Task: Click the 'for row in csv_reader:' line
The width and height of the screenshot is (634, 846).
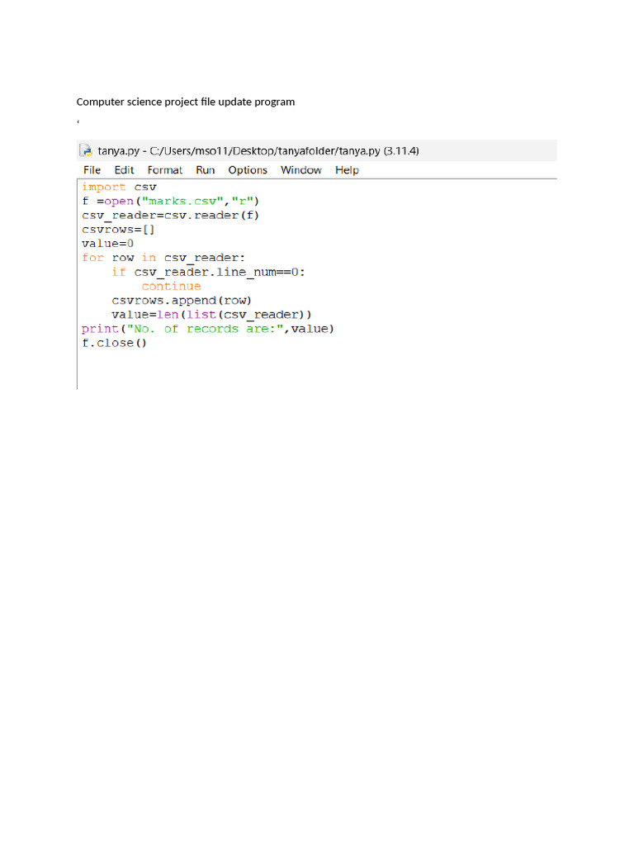Action: (x=163, y=258)
